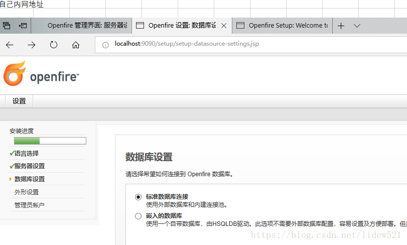Switch to Openfire 管理界面 tab
The height and width of the screenshot is (245, 407).
tap(81, 26)
